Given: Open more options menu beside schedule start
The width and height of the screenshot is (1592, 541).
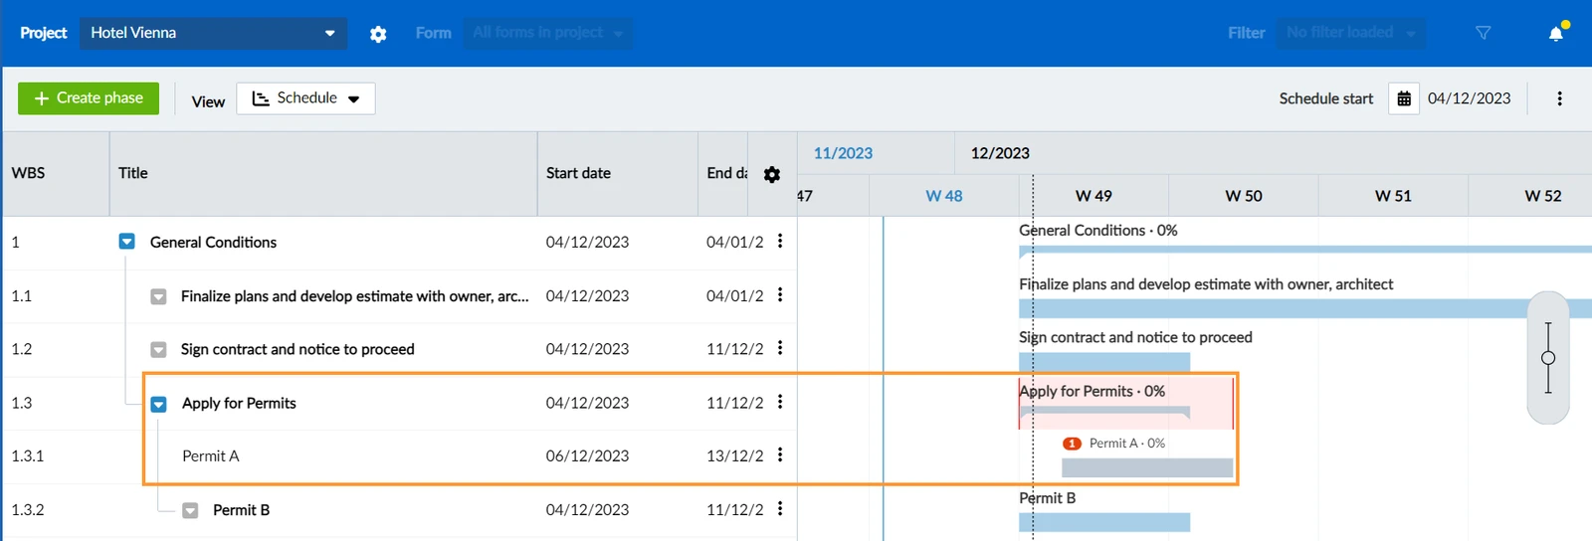Looking at the screenshot, I should pyautogui.click(x=1559, y=98).
